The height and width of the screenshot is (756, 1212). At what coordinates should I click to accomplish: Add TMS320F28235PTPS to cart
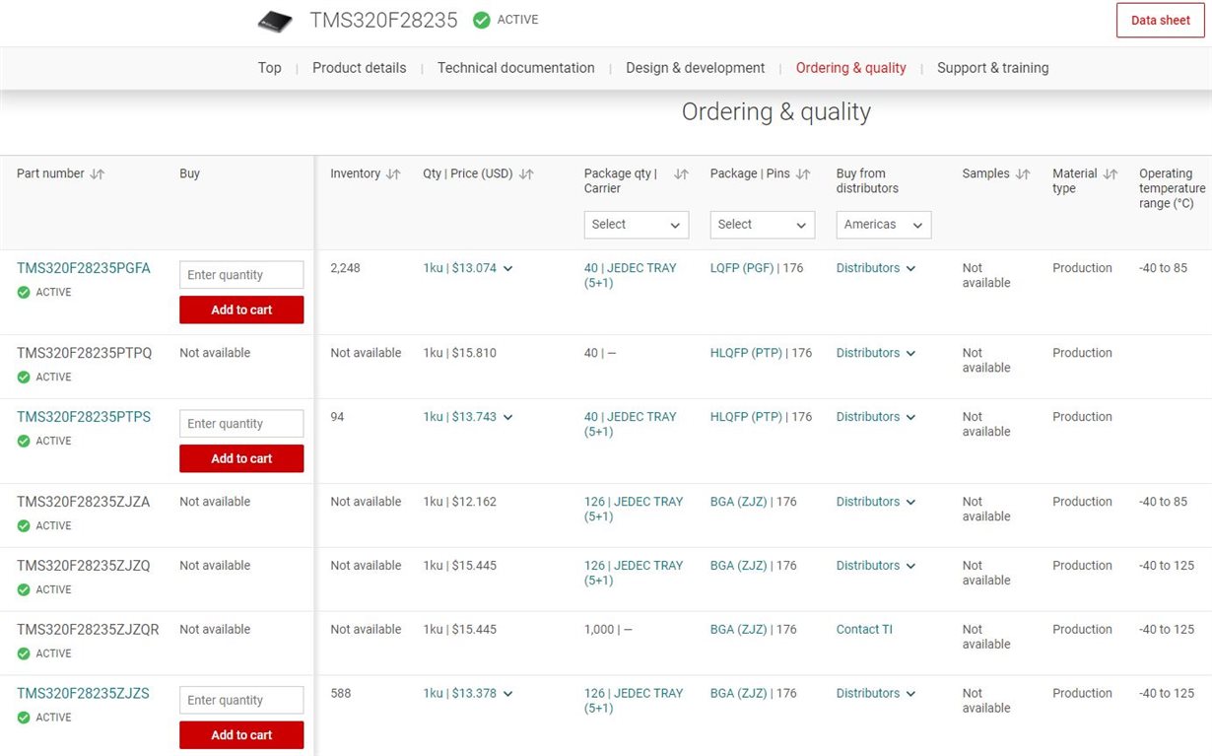[x=241, y=458]
